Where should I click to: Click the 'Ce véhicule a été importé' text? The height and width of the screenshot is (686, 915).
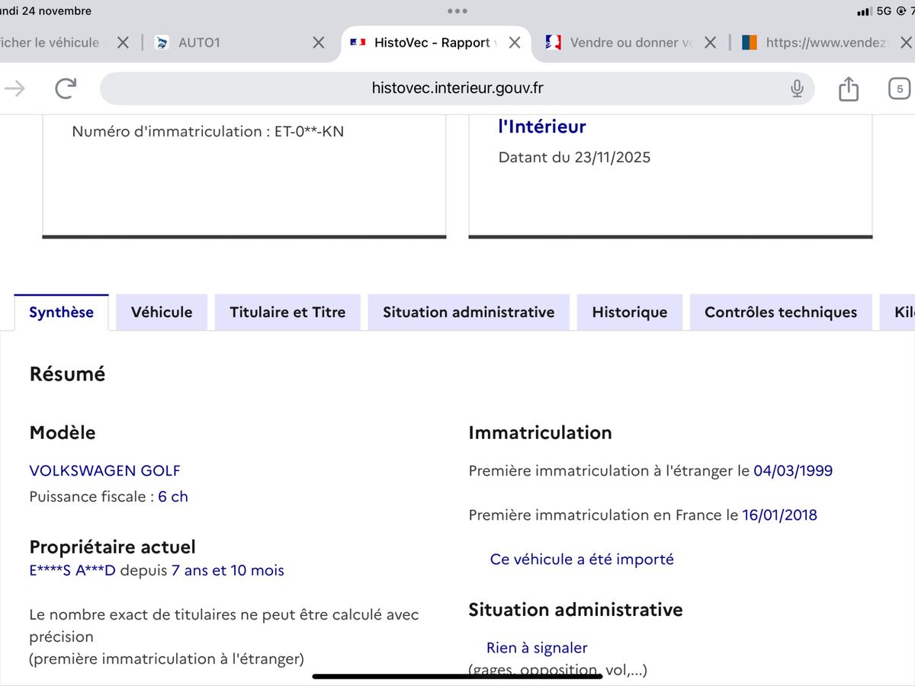pos(582,559)
